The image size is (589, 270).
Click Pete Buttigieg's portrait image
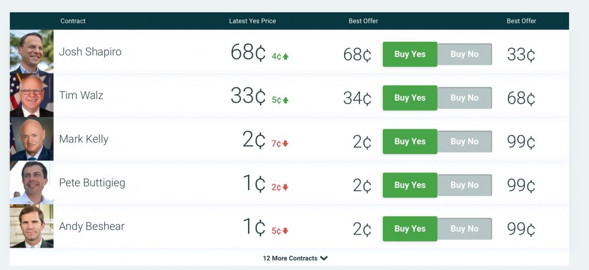tap(32, 182)
